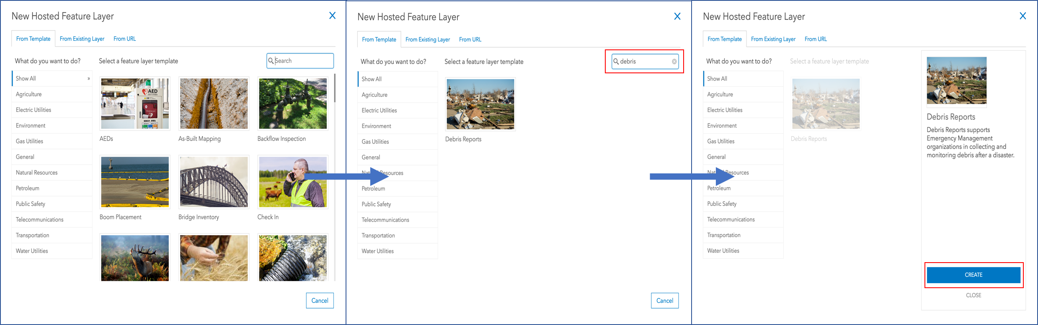Select Public Safety category beside the AEDs templates
Image resolution: width=1038 pixels, height=325 pixels.
tap(31, 204)
